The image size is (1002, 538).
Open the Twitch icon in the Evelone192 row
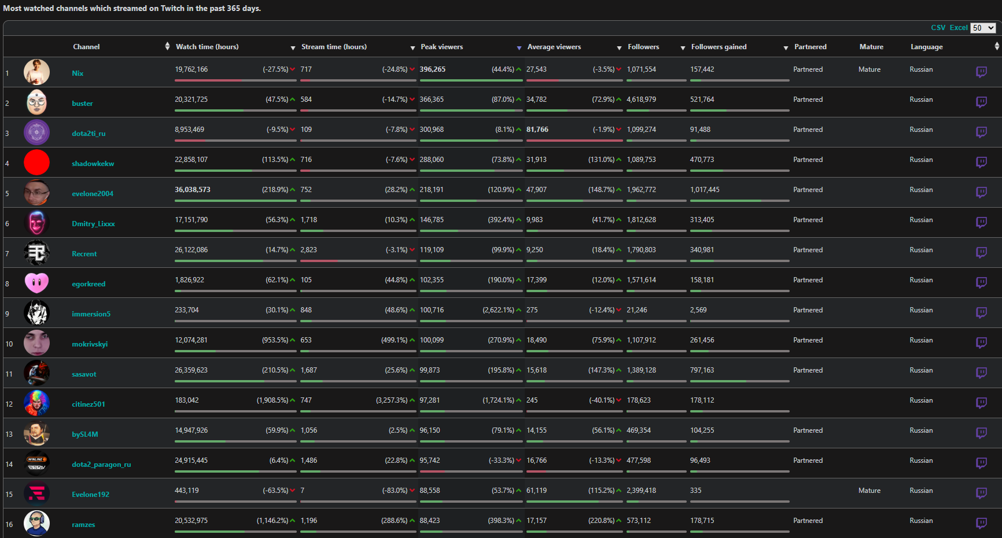pyautogui.click(x=981, y=493)
